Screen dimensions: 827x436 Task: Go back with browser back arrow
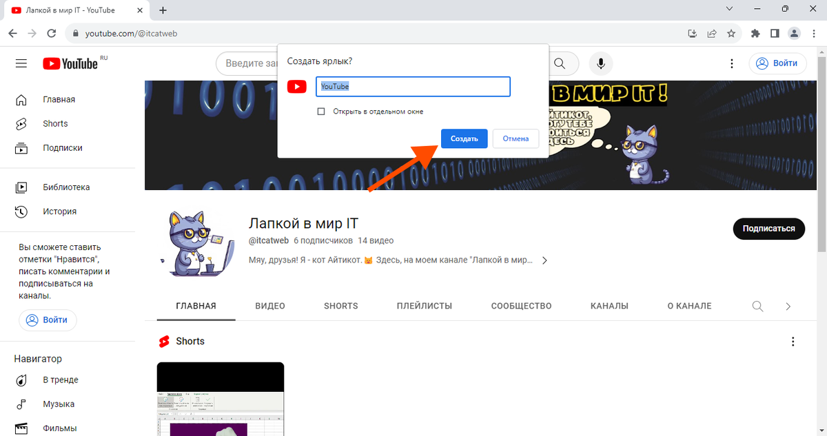[12, 33]
